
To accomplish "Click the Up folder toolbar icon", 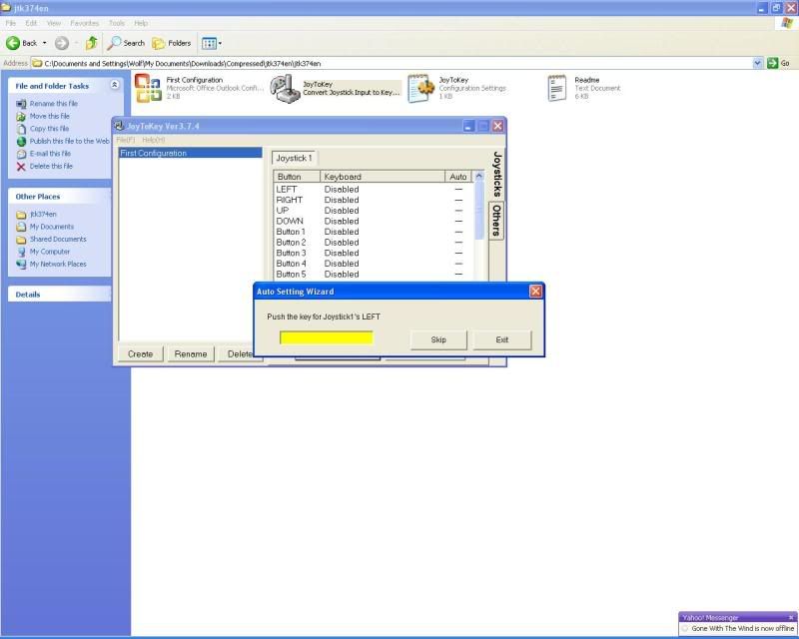I will click(92, 43).
